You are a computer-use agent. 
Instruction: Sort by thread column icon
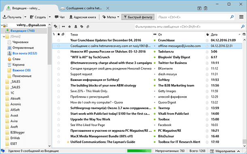coord(54,34)
